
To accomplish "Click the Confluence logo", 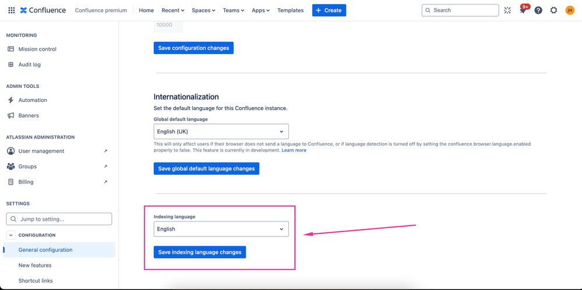I will point(43,10).
